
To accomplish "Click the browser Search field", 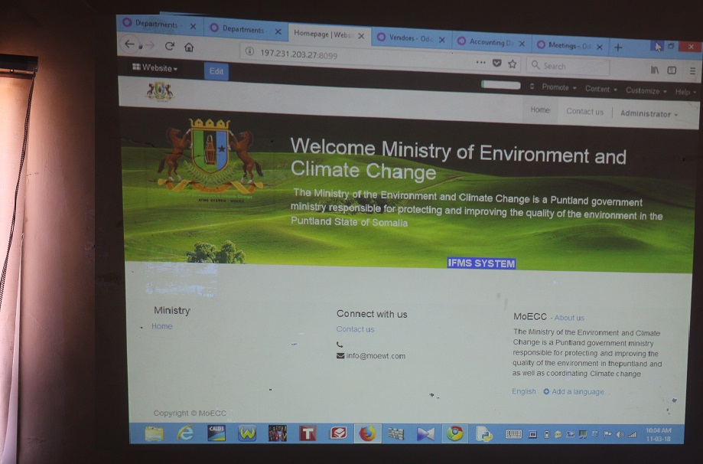I will [568, 67].
